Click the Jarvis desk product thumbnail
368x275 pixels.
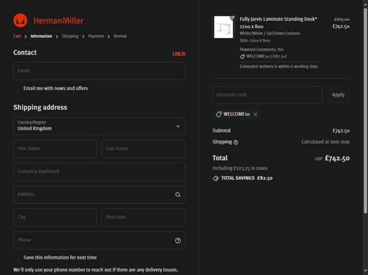(x=223, y=27)
